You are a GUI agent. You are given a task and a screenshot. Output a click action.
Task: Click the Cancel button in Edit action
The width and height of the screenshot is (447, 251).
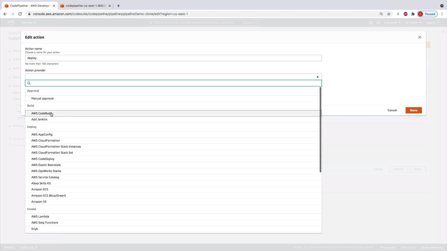coord(392,110)
